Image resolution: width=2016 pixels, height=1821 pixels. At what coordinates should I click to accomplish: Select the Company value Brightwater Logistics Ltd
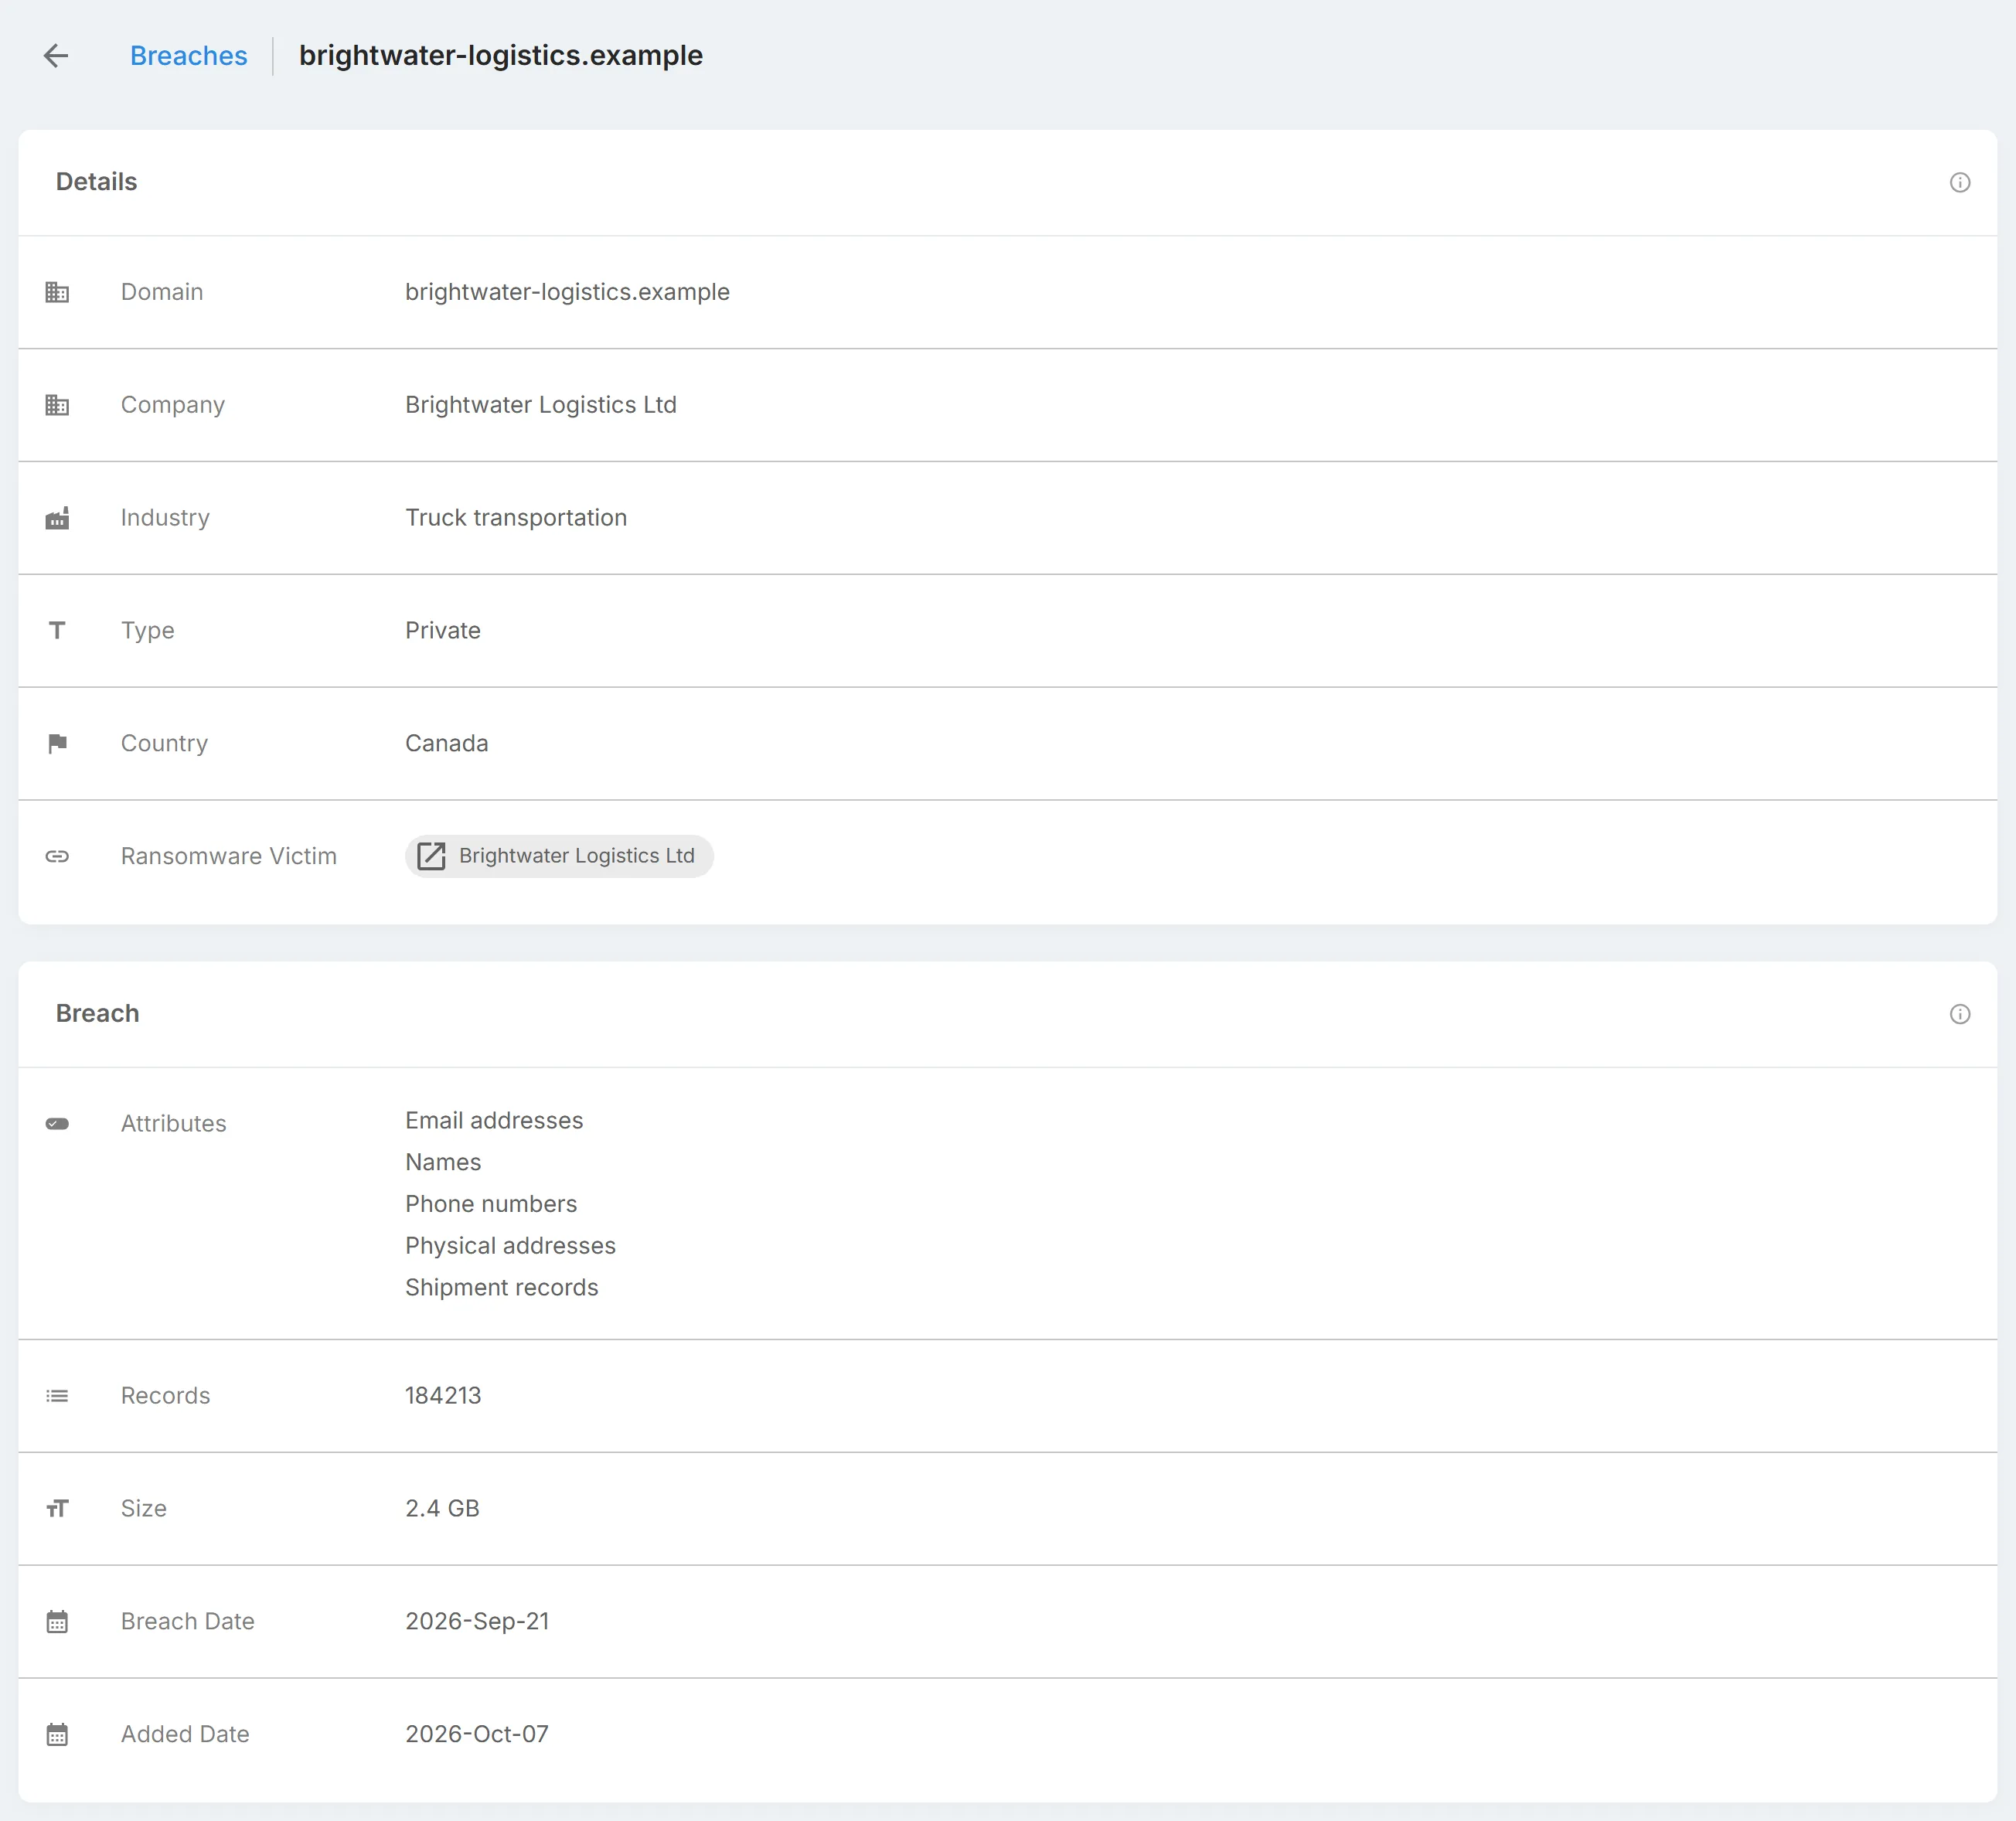(541, 405)
